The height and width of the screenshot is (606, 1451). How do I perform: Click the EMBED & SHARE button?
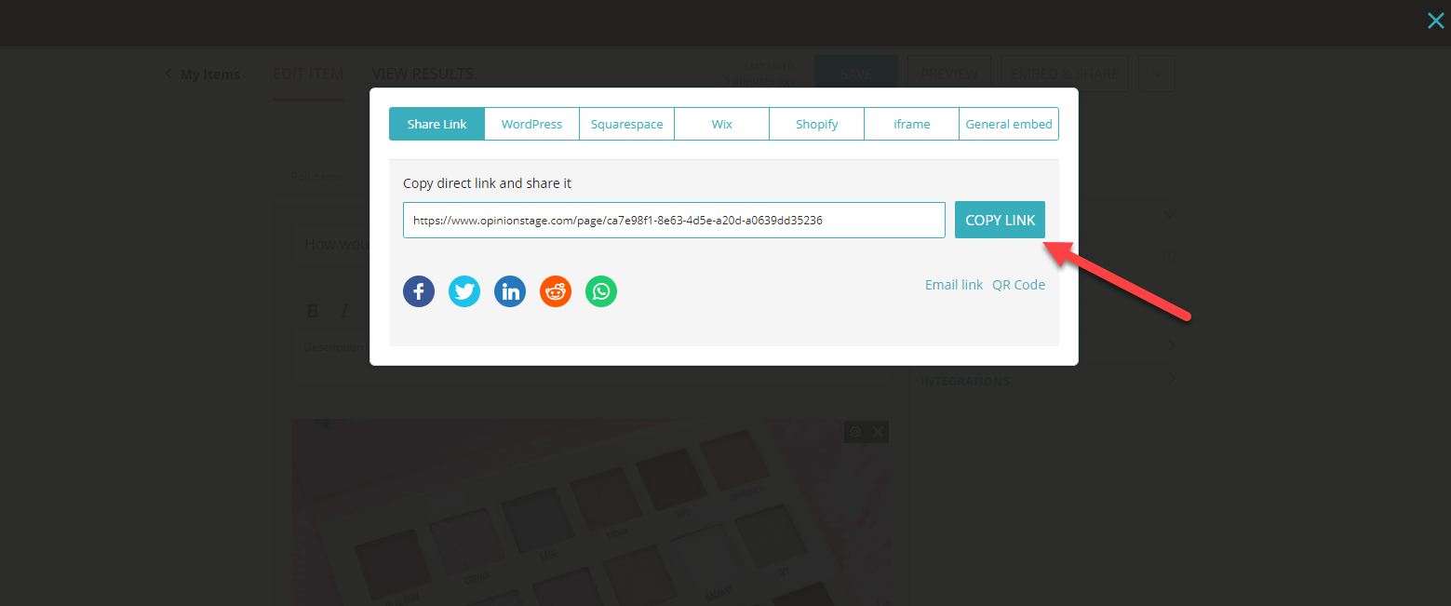1065,74
